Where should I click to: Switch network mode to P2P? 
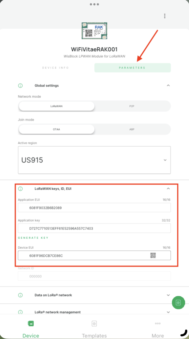(x=132, y=106)
